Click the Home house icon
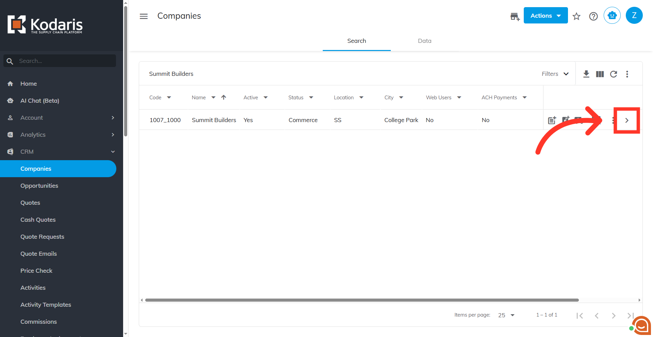Image resolution: width=653 pixels, height=337 pixels. pos(10,84)
